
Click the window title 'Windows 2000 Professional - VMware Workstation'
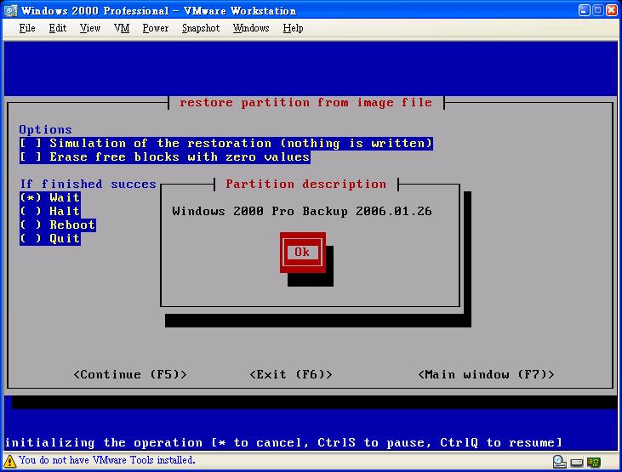click(158, 11)
